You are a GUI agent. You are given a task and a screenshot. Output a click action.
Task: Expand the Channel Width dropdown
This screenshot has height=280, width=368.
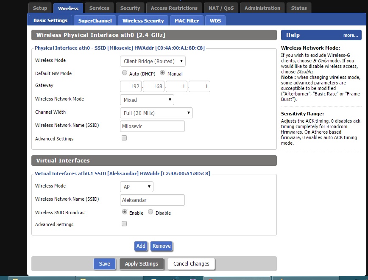pos(156,113)
